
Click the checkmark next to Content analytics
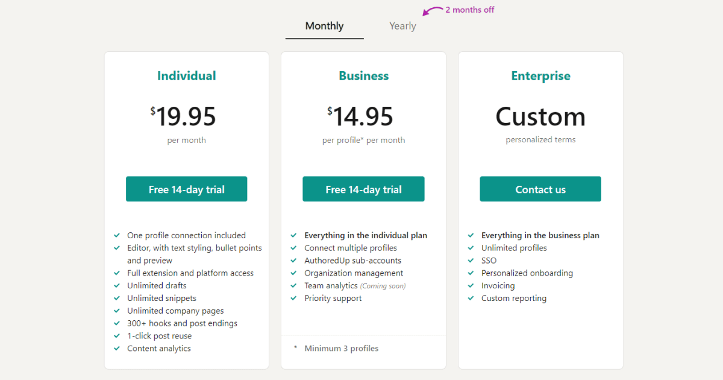tap(116, 348)
